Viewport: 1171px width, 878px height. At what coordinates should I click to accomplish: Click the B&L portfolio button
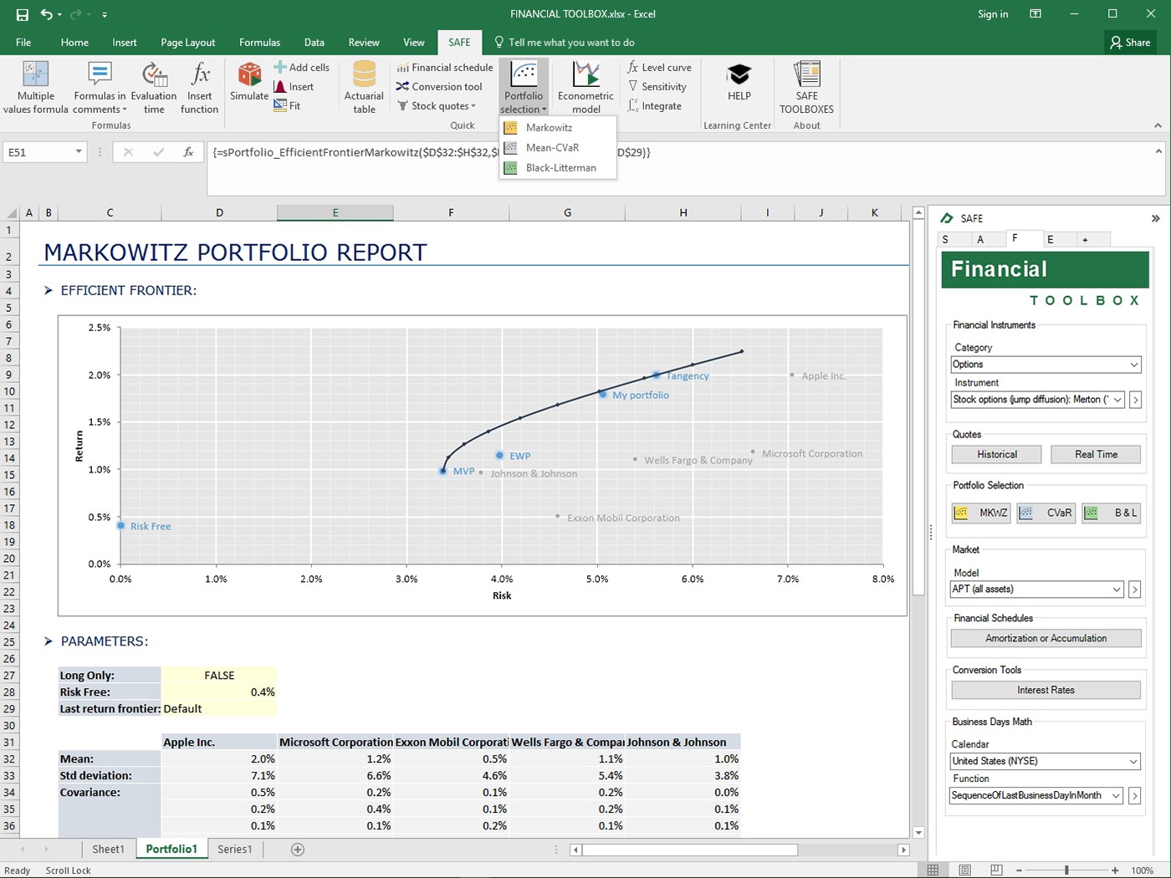click(1111, 513)
